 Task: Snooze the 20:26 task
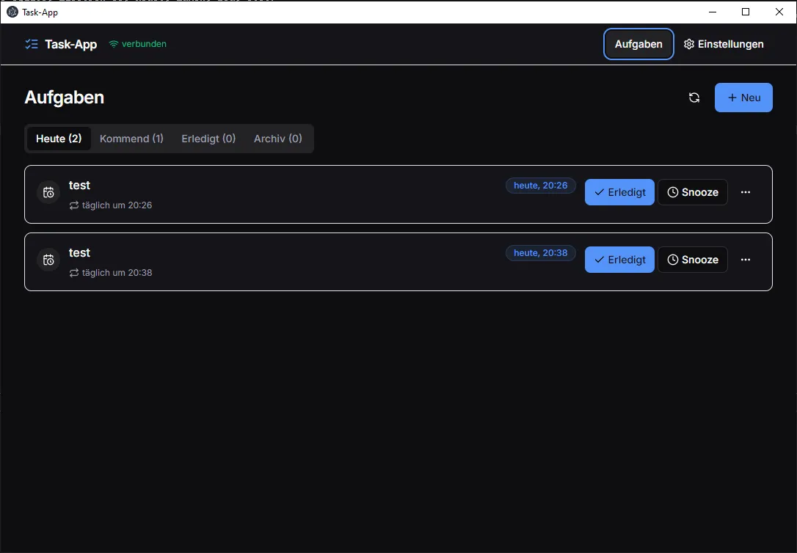(x=693, y=192)
